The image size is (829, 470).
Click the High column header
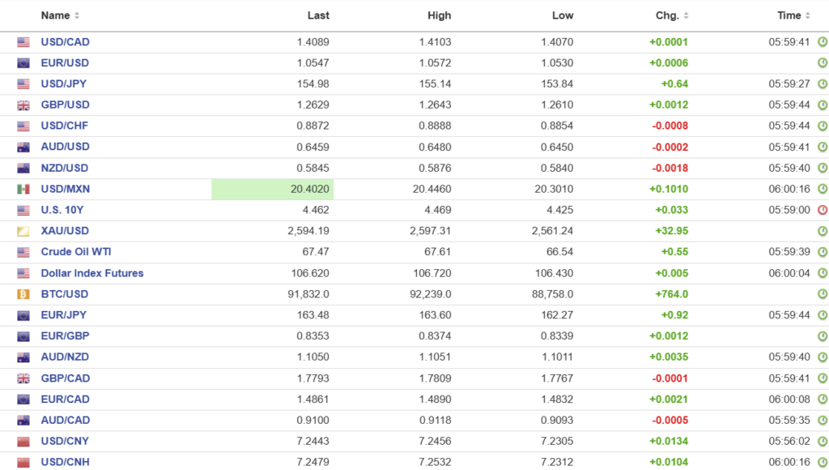tap(439, 15)
